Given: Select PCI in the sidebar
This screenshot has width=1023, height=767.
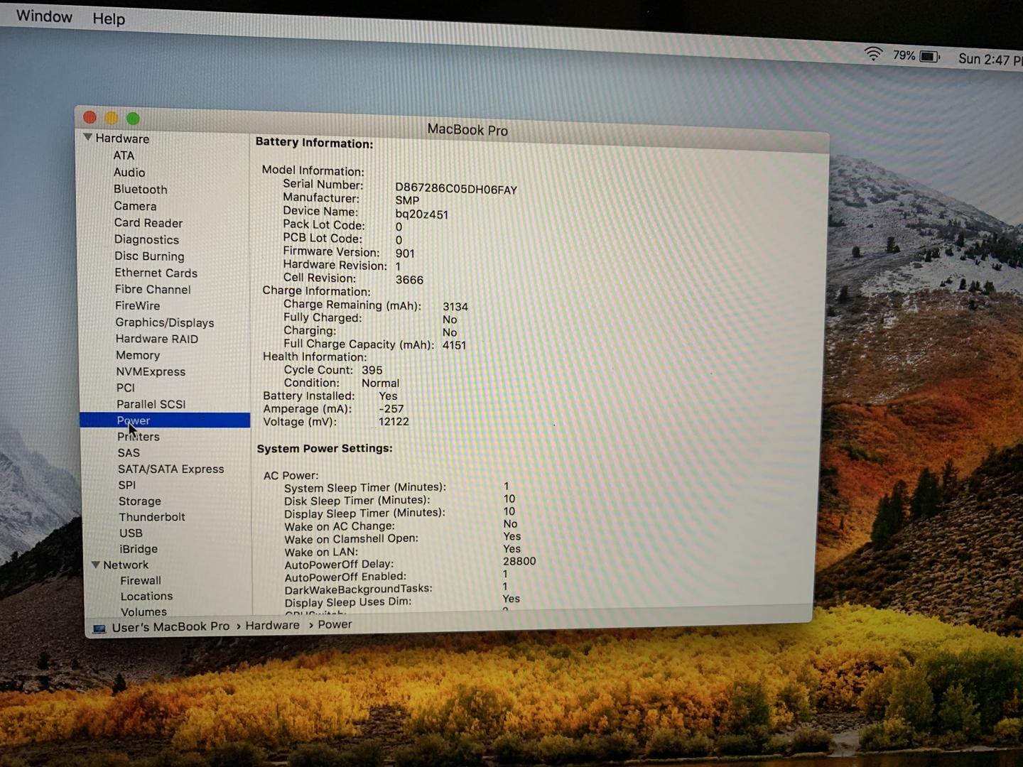Looking at the screenshot, I should click(126, 388).
